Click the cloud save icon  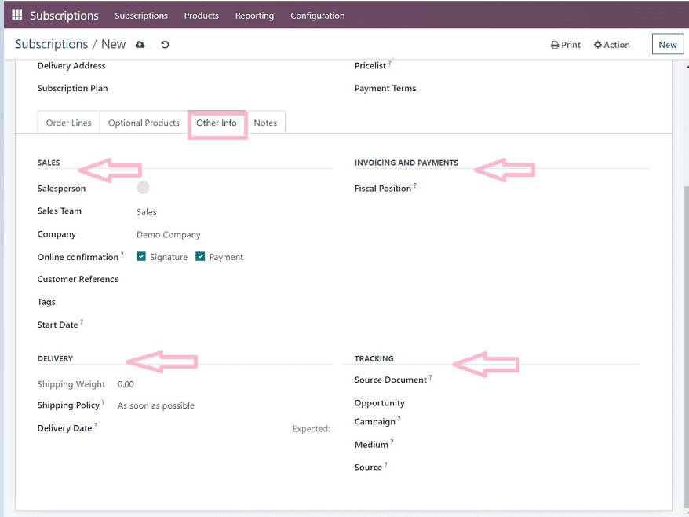[140, 45]
